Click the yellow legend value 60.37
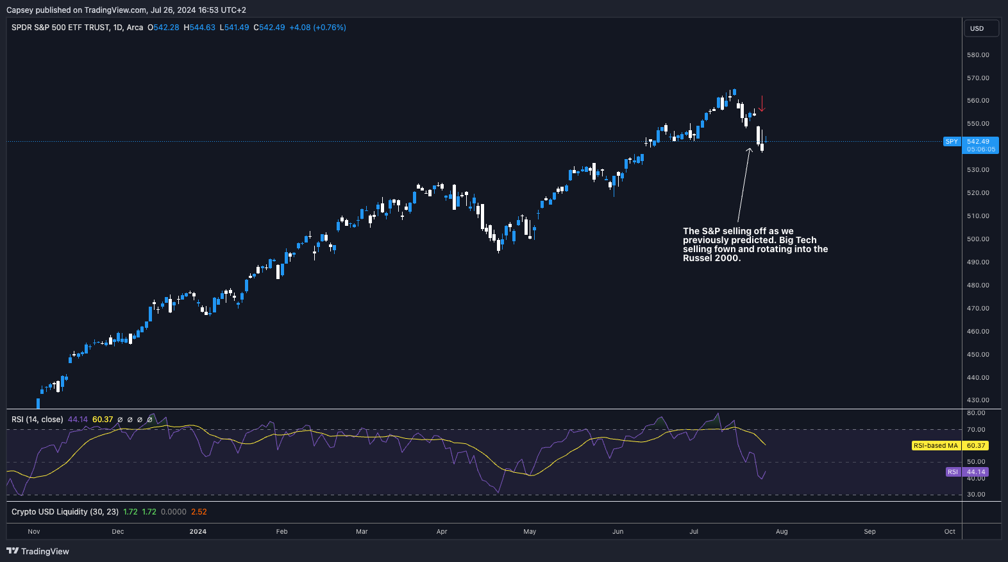Viewport: 1008px width, 562px height. pyautogui.click(x=103, y=420)
